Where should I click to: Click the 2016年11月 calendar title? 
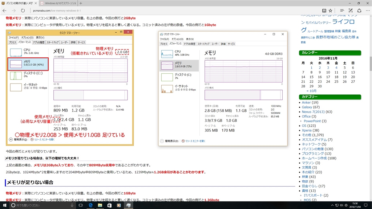328,58
